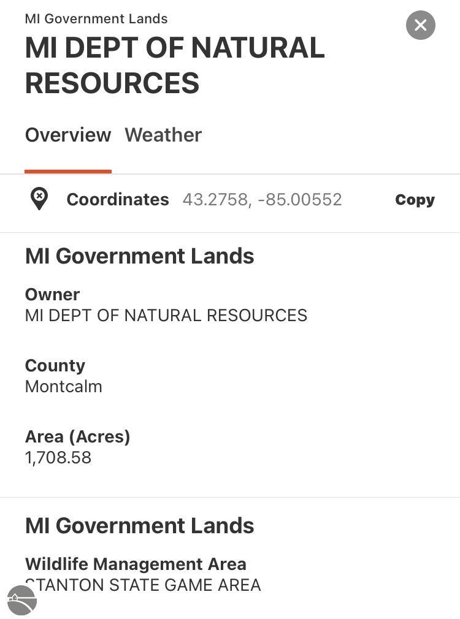Switch to the Weather tab
460x619 pixels.
click(163, 135)
